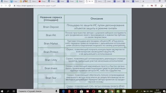Open the green Camtasia icon on taskbar
Screen dimensions: 166x93
click(x=118, y=91)
